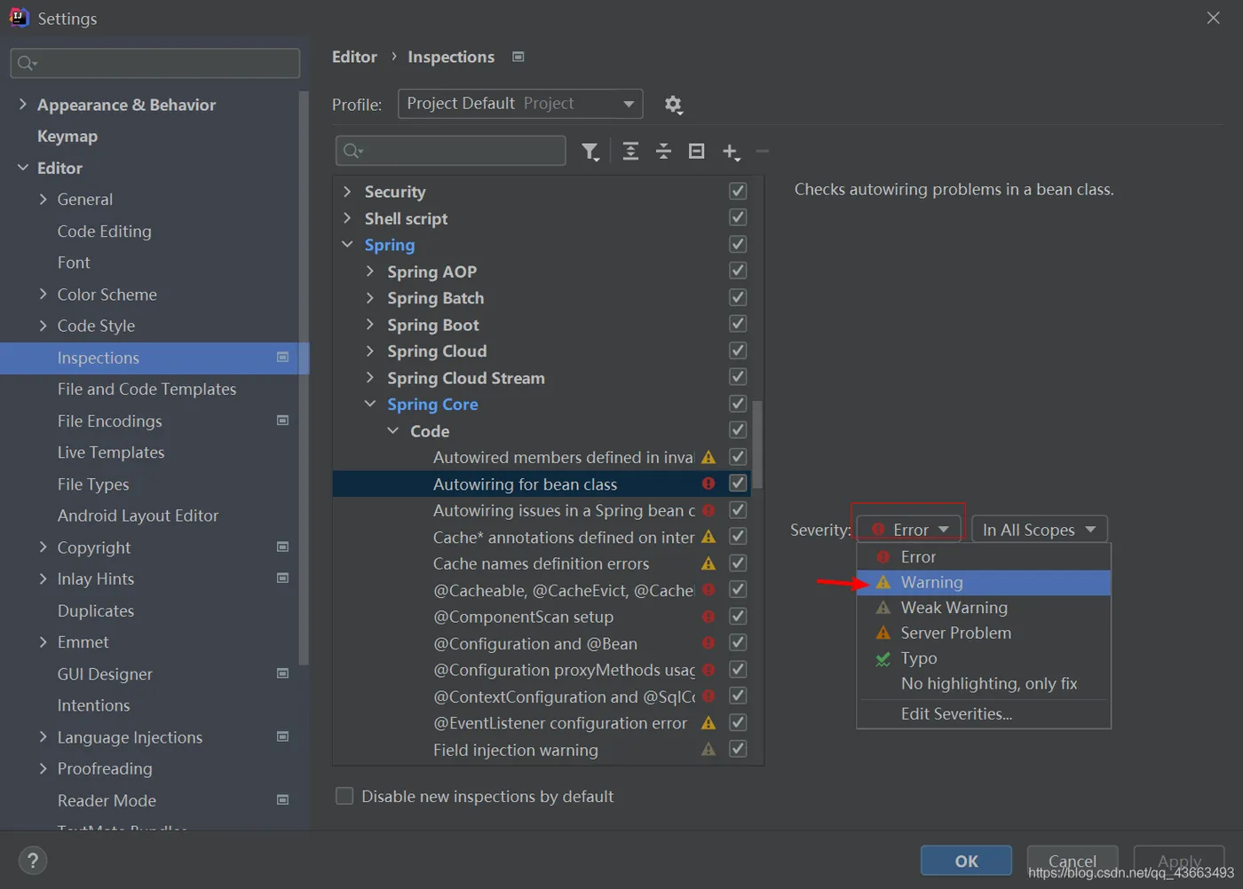Click the project icon on Copyright row
Image resolution: width=1243 pixels, height=889 pixels.
point(283,547)
